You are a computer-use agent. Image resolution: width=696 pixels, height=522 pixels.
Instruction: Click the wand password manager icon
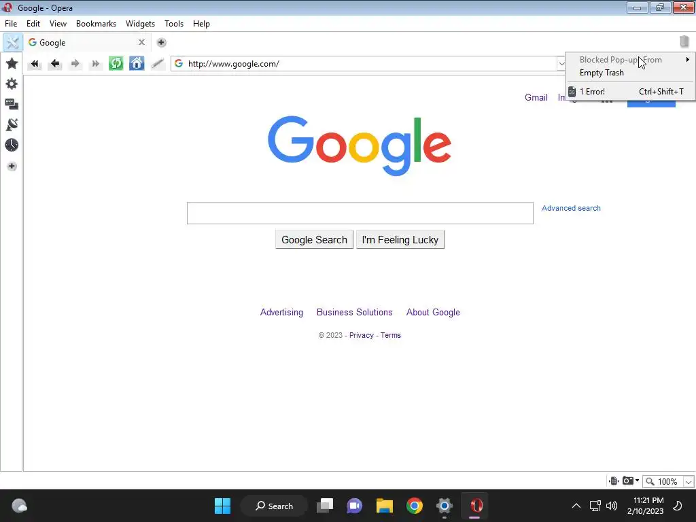tap(158, 64)
